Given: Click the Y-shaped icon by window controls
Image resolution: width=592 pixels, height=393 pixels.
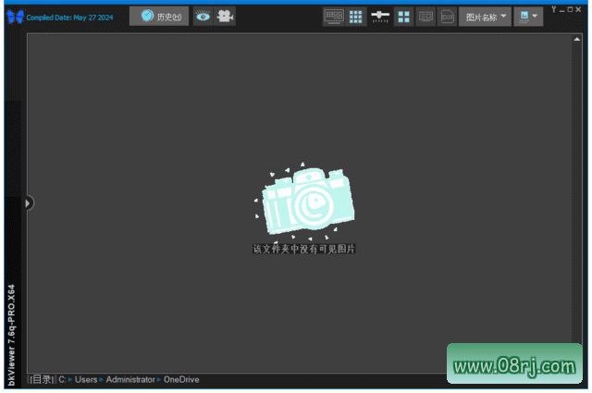Looking at the screenshot, I should (x=553, y=9).
